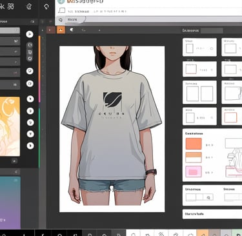Click the top icon in the grouped pill toolbar
This screenshot has height=236, width=242.
[30, 45]
